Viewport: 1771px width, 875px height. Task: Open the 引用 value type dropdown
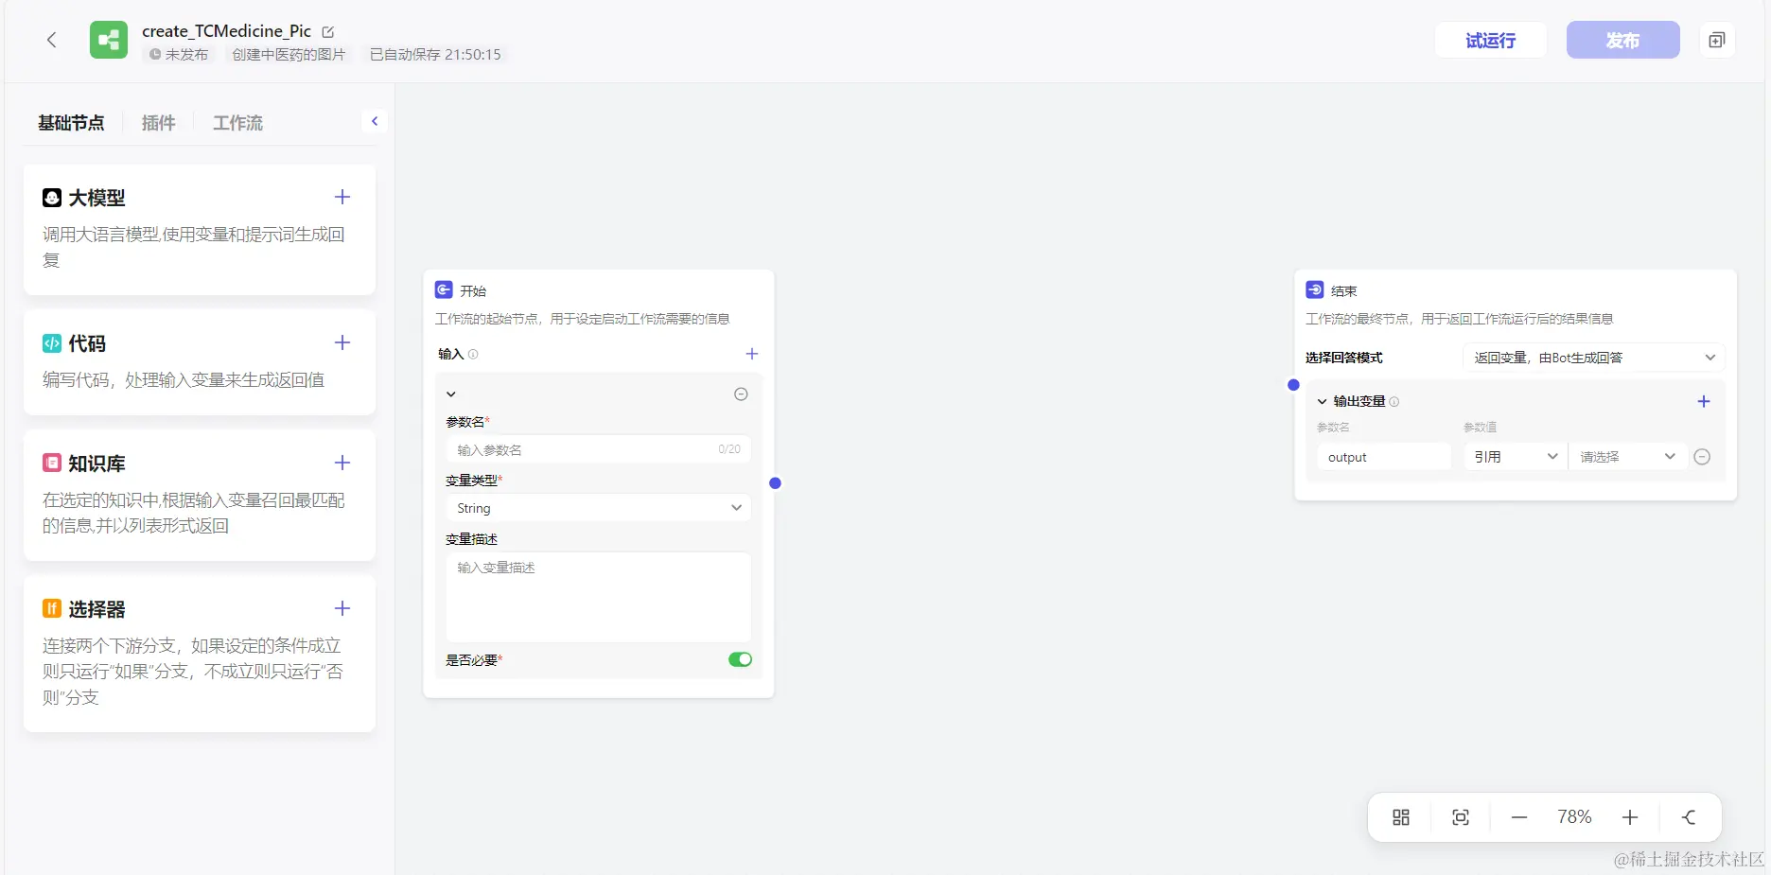click(x=1516, y=457)
